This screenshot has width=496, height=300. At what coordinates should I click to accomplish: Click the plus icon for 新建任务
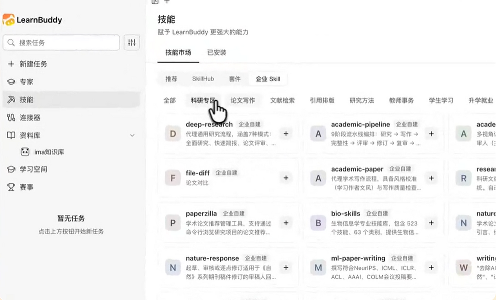tap(11, 64)
